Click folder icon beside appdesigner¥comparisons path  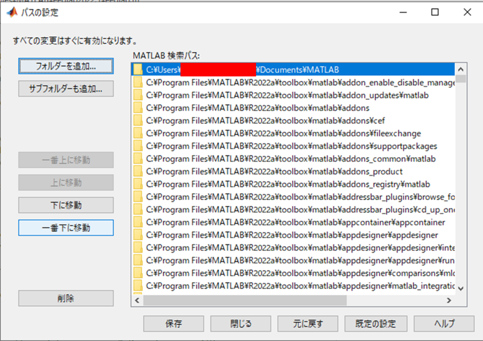click(x=138, y=273)
